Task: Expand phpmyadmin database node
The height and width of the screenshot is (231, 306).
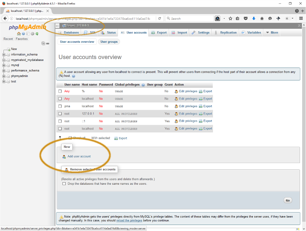Action: click(4, 76)
